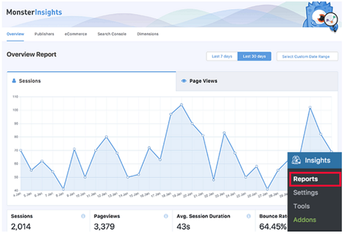
Task: Select the Last 7 days range
Action: click(x=222, y=57)
